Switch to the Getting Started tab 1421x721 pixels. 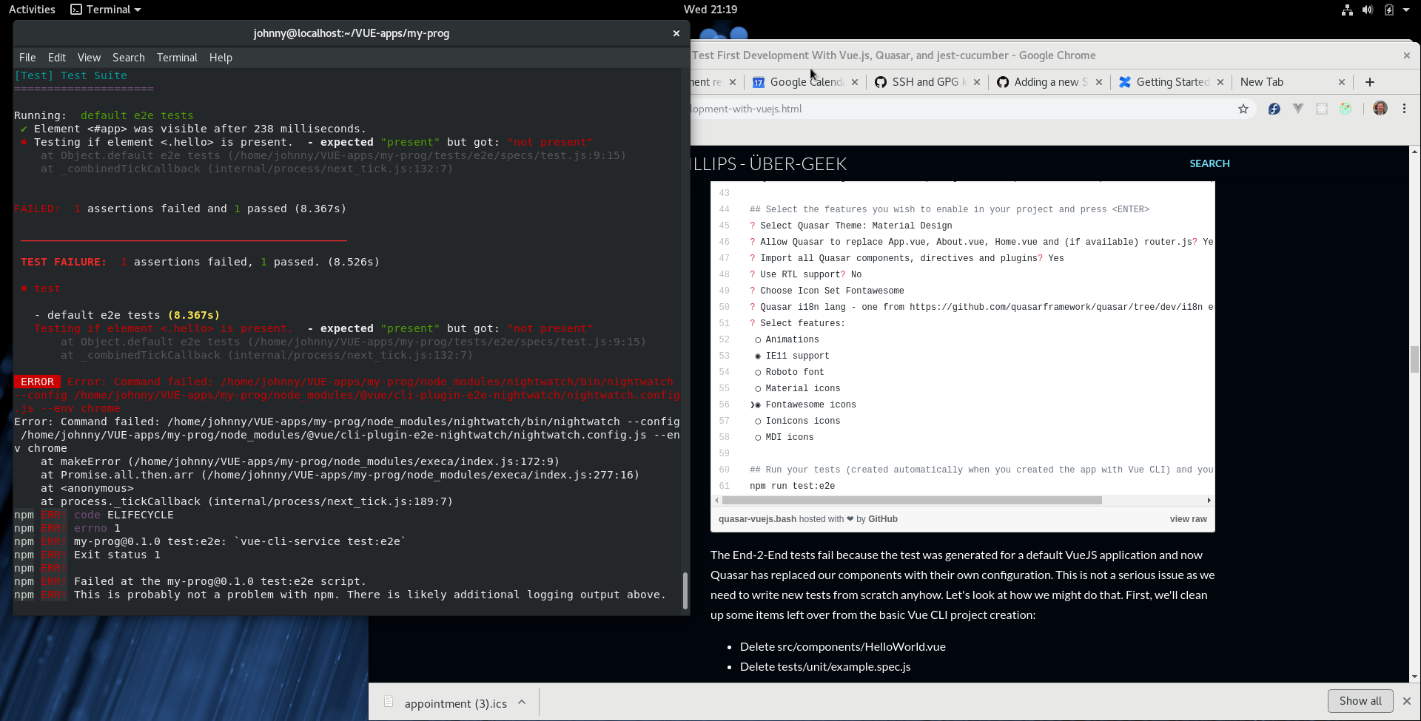coord(1172,82)
